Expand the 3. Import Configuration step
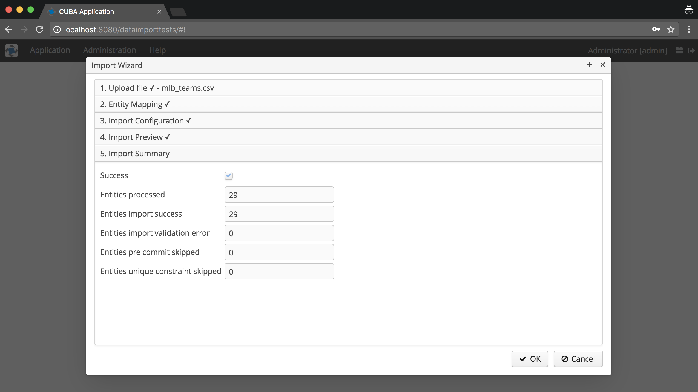 pyautogui.click(x=348, y=121)
